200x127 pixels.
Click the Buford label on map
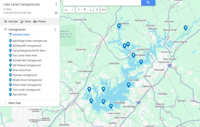pyautogui.click(x=113, y=123)
